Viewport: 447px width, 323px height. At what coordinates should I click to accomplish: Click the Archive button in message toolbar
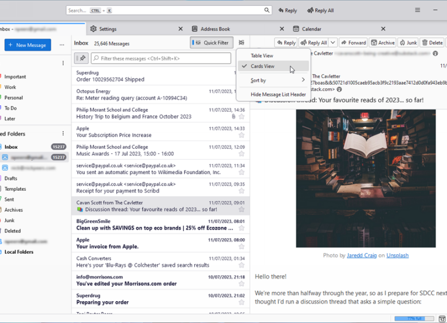point(382,43)
